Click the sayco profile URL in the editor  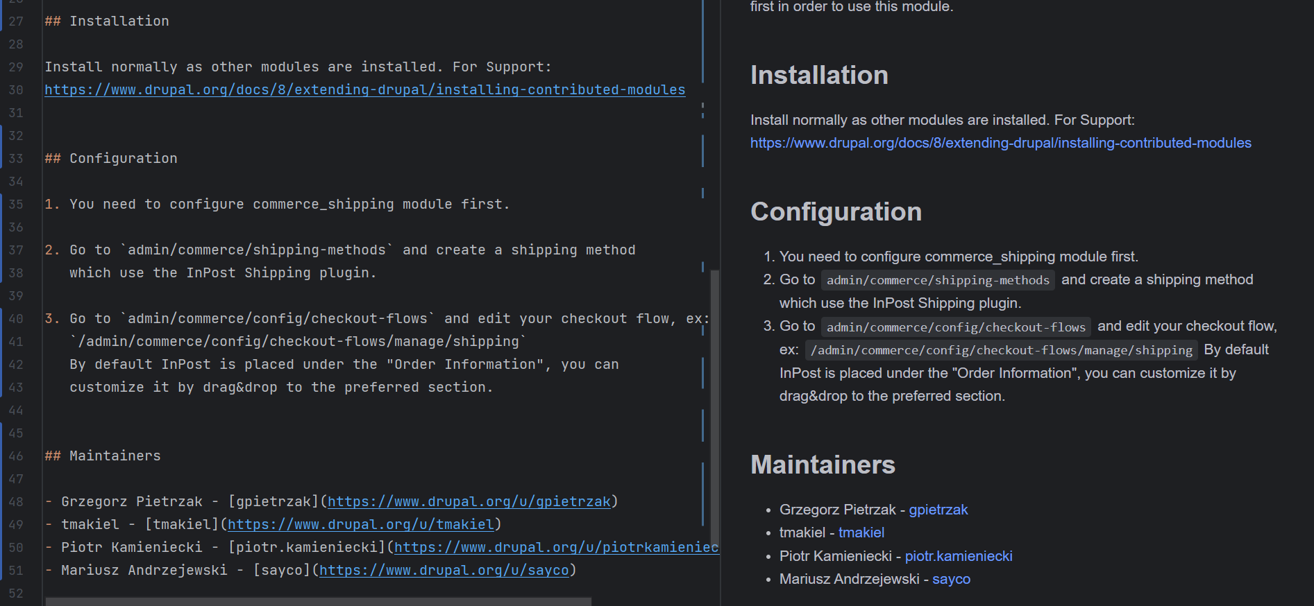(444, 571)
